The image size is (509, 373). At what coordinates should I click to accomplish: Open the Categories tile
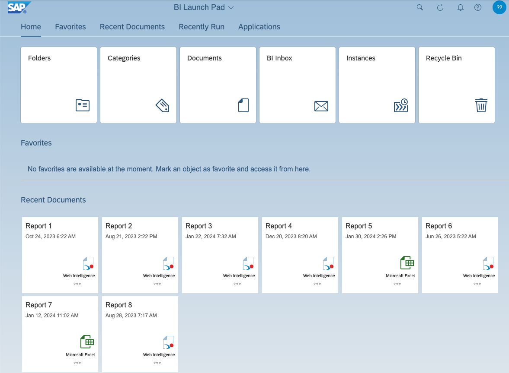[138, 85]
